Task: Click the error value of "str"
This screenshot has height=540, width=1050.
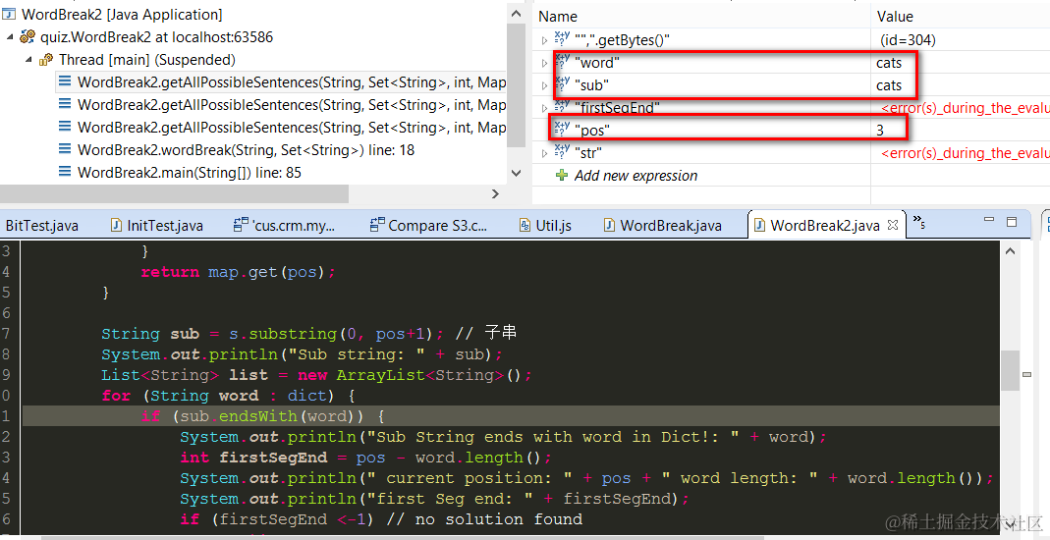Action: pos(965,153)
